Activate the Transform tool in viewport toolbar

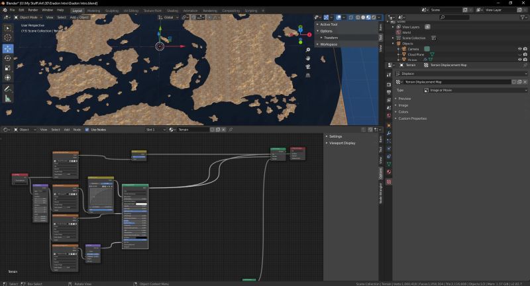pos(8,77)
